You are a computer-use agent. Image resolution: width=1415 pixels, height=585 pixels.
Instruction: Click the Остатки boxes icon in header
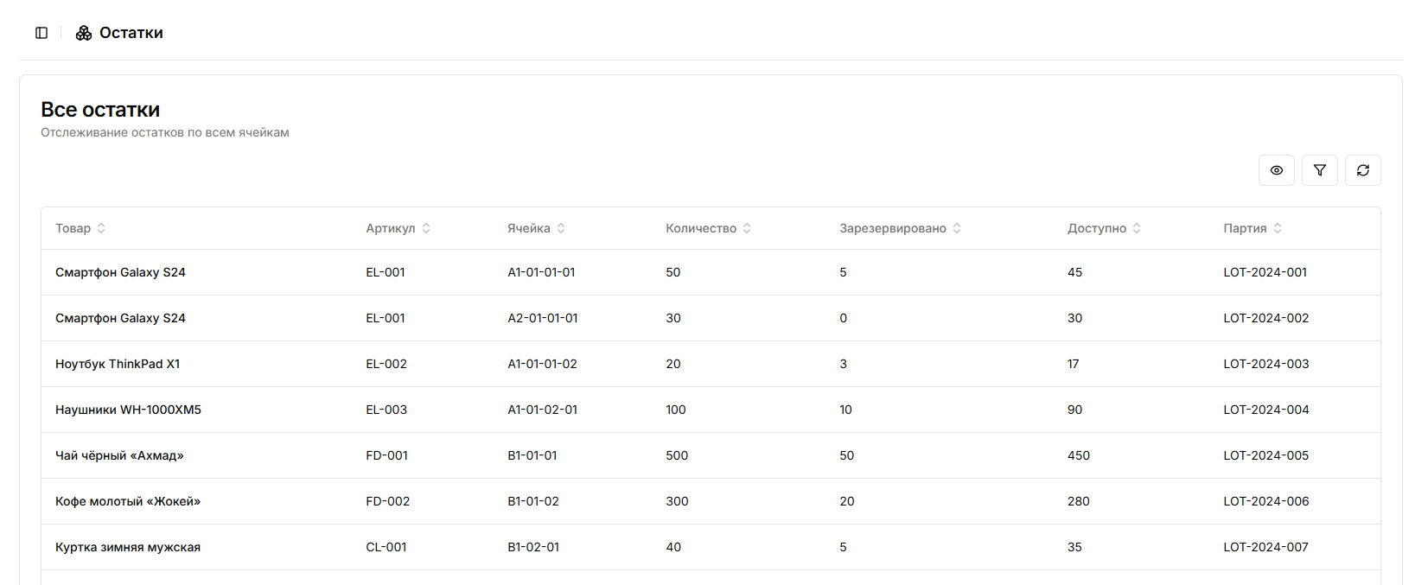coord(84,33)
